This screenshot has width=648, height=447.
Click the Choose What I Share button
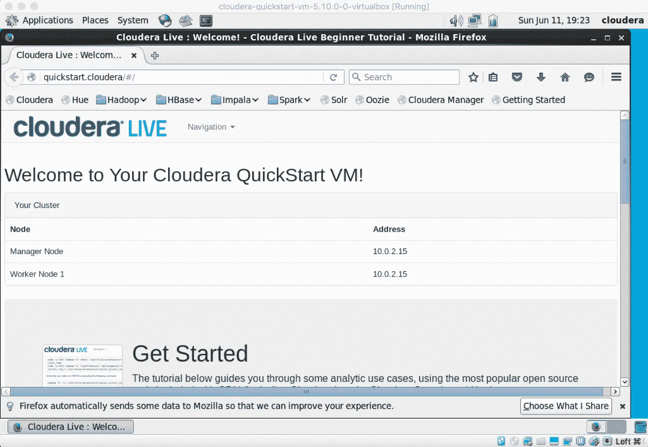point(566,406)
